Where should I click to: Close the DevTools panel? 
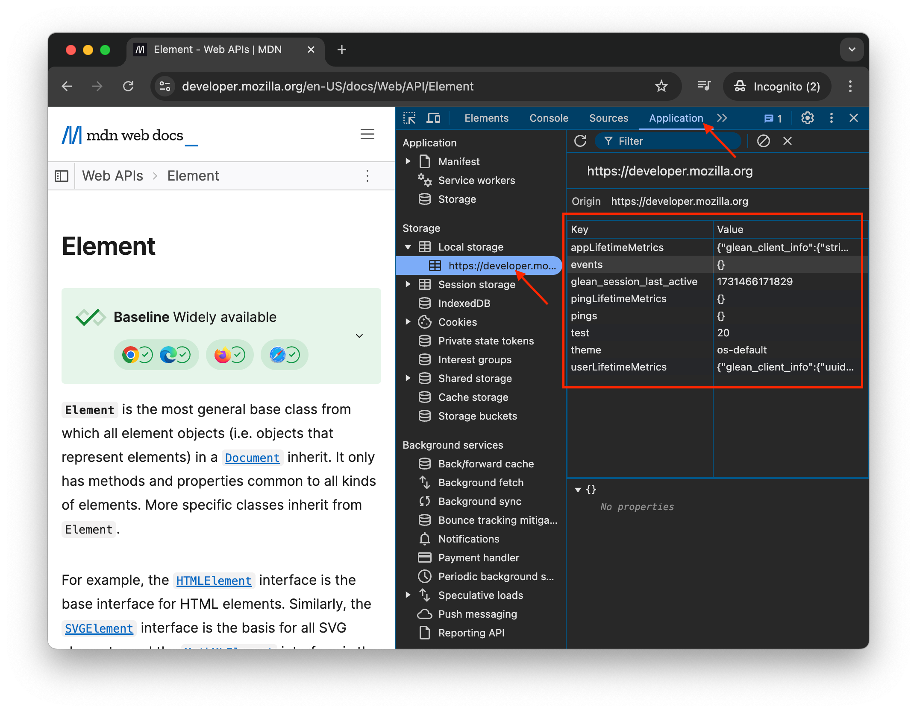854,118
